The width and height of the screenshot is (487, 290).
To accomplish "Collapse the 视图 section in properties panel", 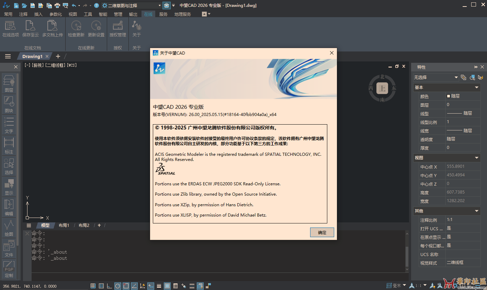I will tap(477, 158).
